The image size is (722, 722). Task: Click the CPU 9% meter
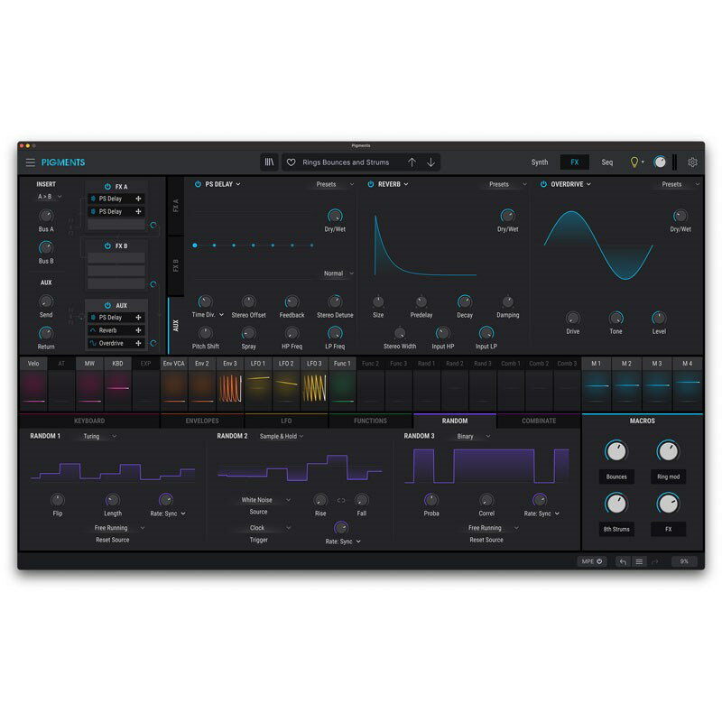[x=684, y=561]
